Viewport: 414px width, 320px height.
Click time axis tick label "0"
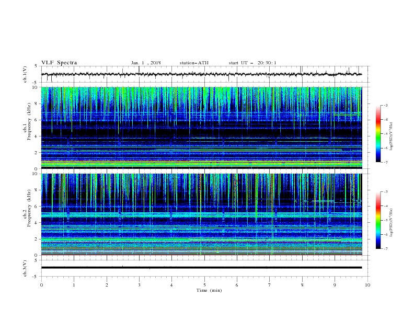point(41,285)
